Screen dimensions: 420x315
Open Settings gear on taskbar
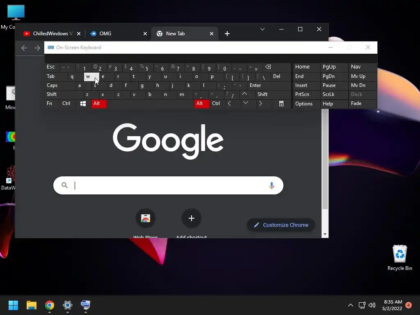point(68,305)
